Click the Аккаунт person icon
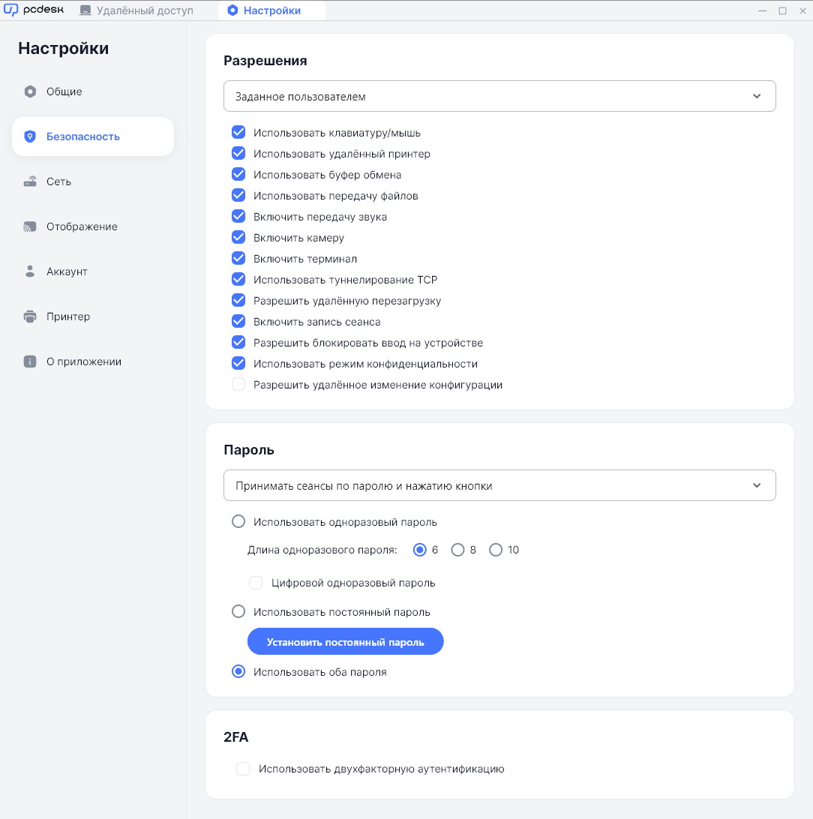 click(30, 271)
